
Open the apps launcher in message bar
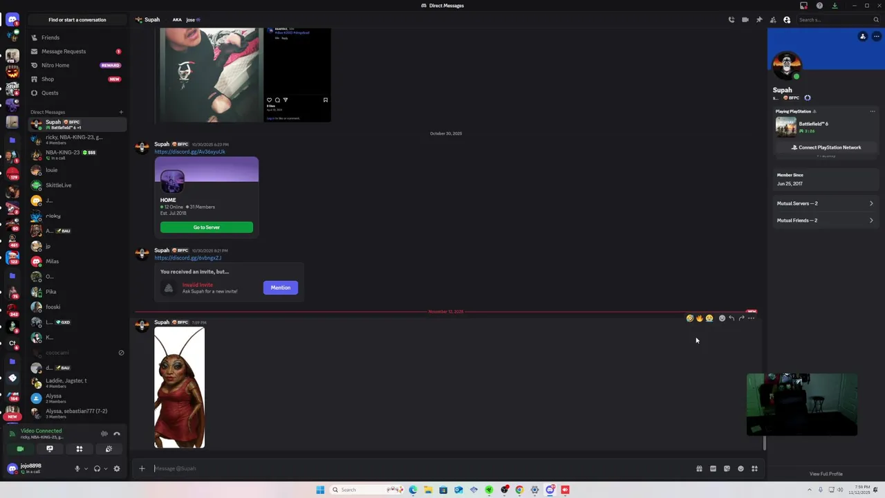click(754, 468)
